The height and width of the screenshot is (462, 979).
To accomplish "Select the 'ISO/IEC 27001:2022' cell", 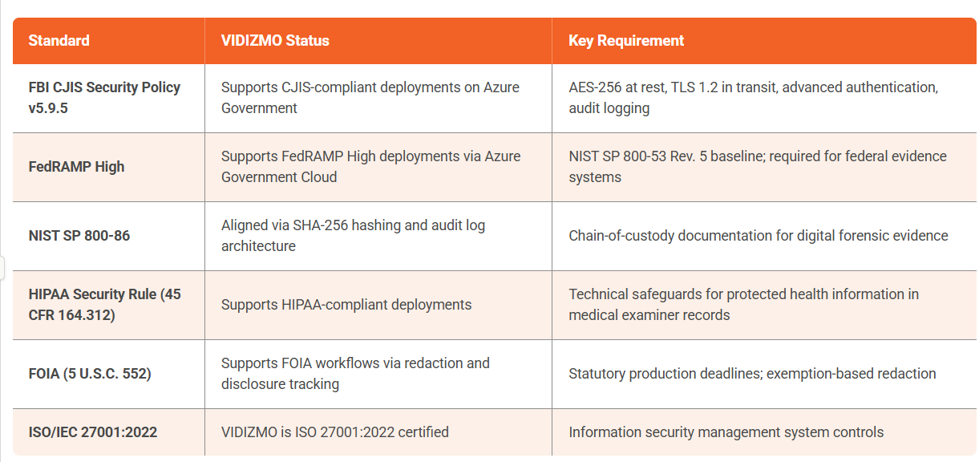I will (x=108, y=432).
